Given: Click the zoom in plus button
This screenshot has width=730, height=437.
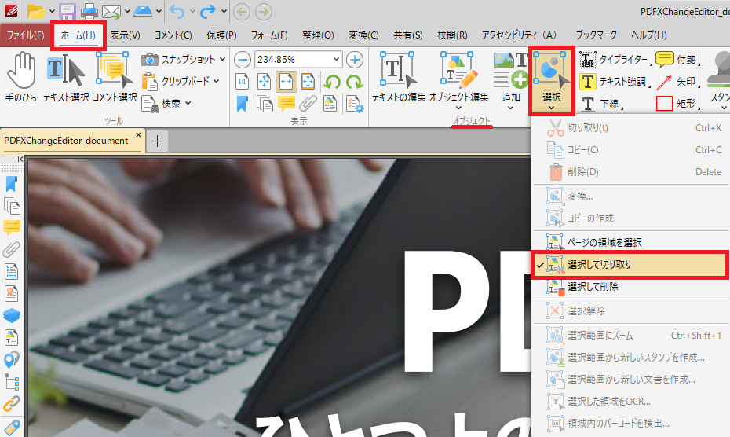Looking at the screenshot, I should coord(355,60).
